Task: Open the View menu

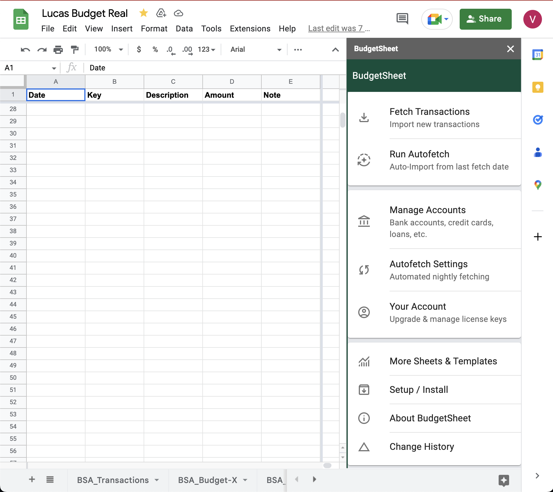Action: tap(94, 28)
